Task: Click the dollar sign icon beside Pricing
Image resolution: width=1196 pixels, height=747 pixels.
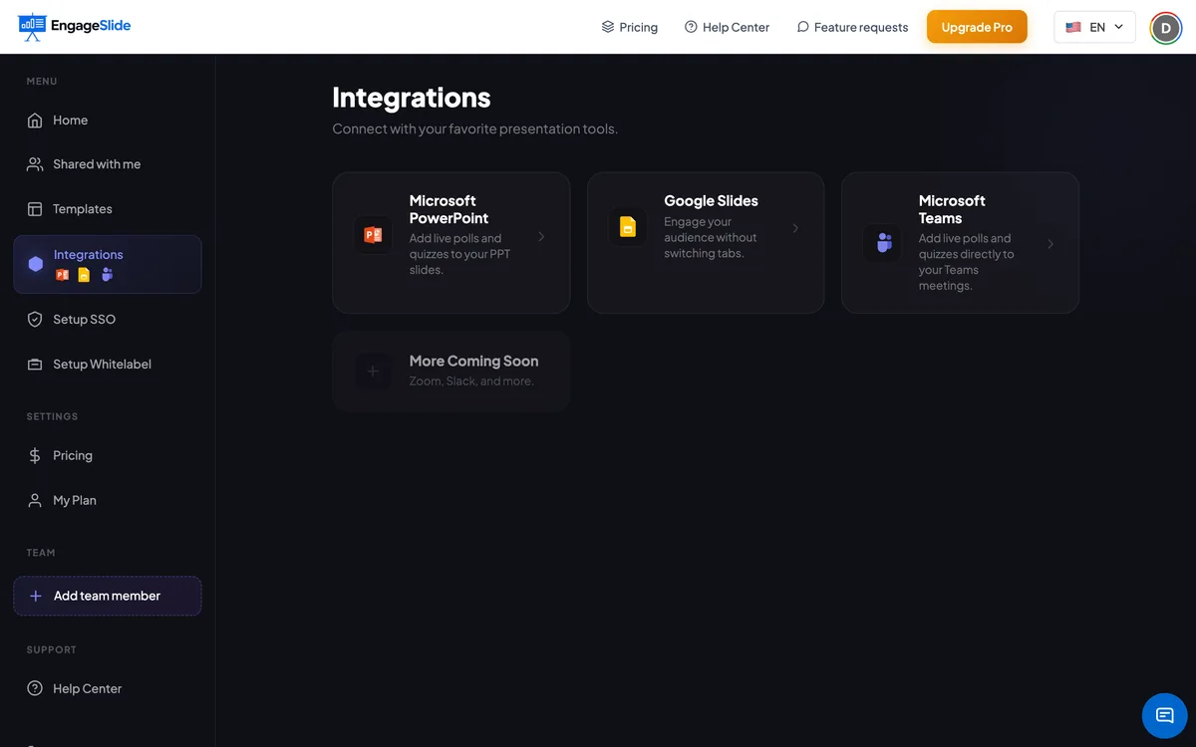Action: (35, 455)
